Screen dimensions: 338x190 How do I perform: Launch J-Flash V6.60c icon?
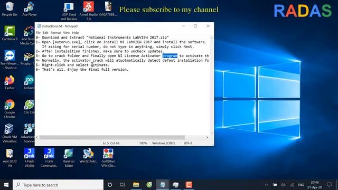(30, 158)
